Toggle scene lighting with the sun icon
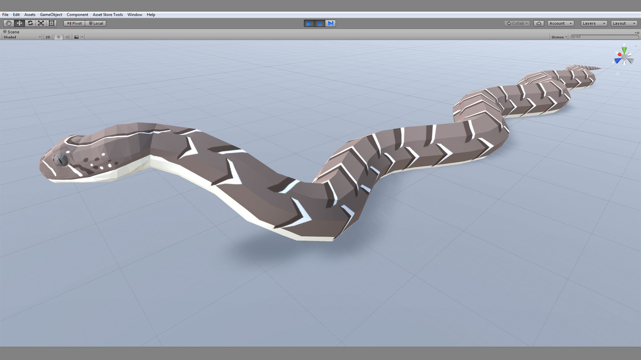The width and height of the screenshot is (641, 360). (58, 36)
